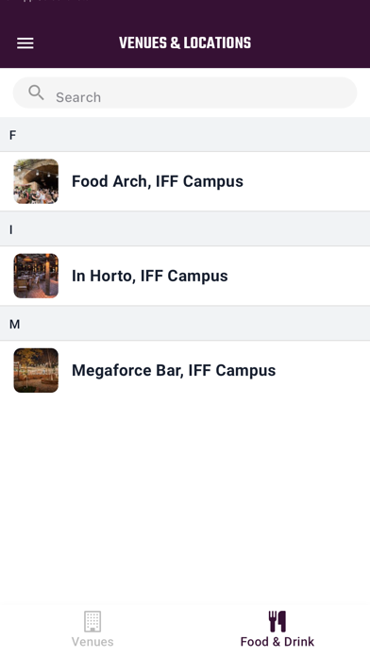Click the VENUES & LOCATIONS page title
This screenshot has height=657, width=370.
185,43
